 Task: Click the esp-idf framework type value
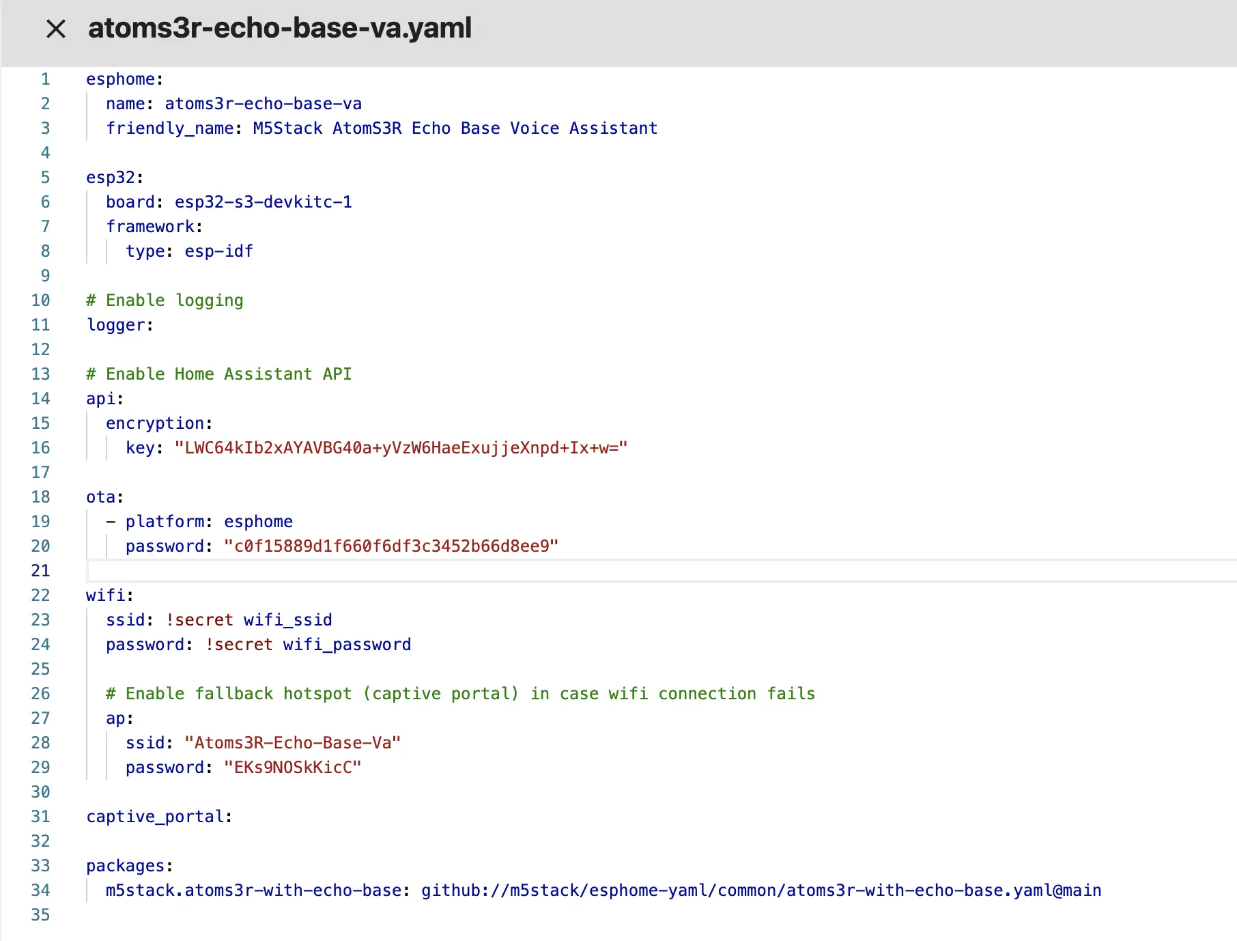point(218,251)
